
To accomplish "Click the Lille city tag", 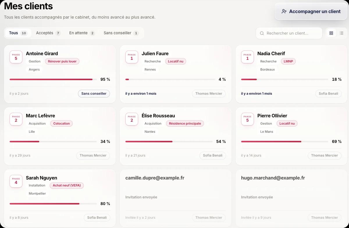I will click(32, 132).
